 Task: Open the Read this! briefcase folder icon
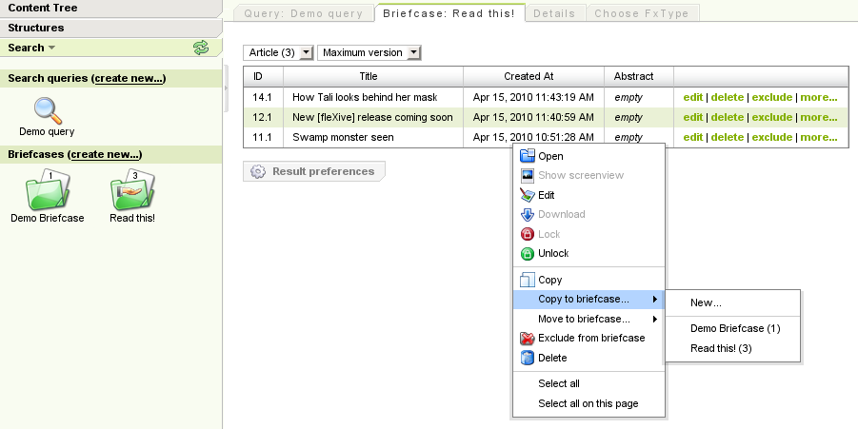click(x=132, y=189)
